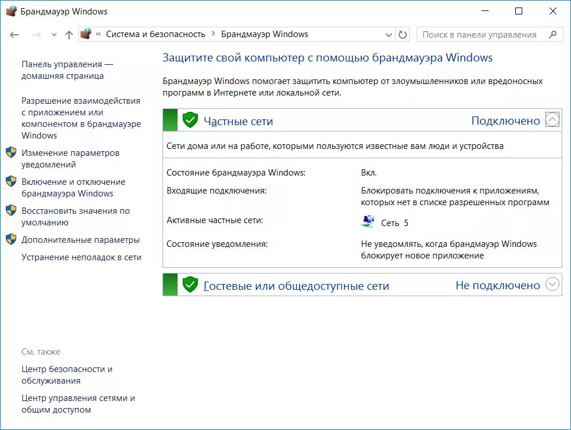This screenshot has height=430, width=571.
Task: Click the 'Не подключено' status text
Action: (497, 285)
